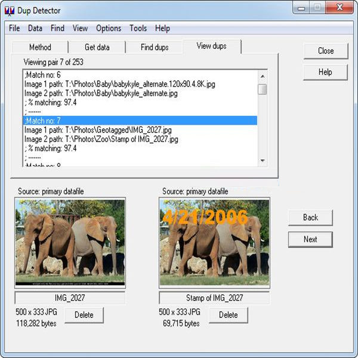Viewport: 358px width, 358px height.
Task: Advance to next pair with Next button
Action: pyautogui.click(x=310, y=239)
